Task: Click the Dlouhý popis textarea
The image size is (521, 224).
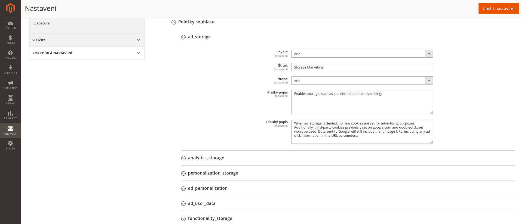Action: pos(362,132)
